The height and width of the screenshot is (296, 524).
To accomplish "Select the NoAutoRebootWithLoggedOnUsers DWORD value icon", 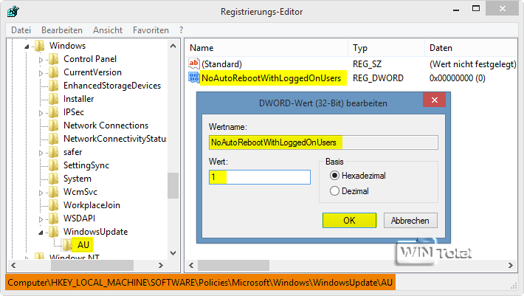I will tap(194, 78).
